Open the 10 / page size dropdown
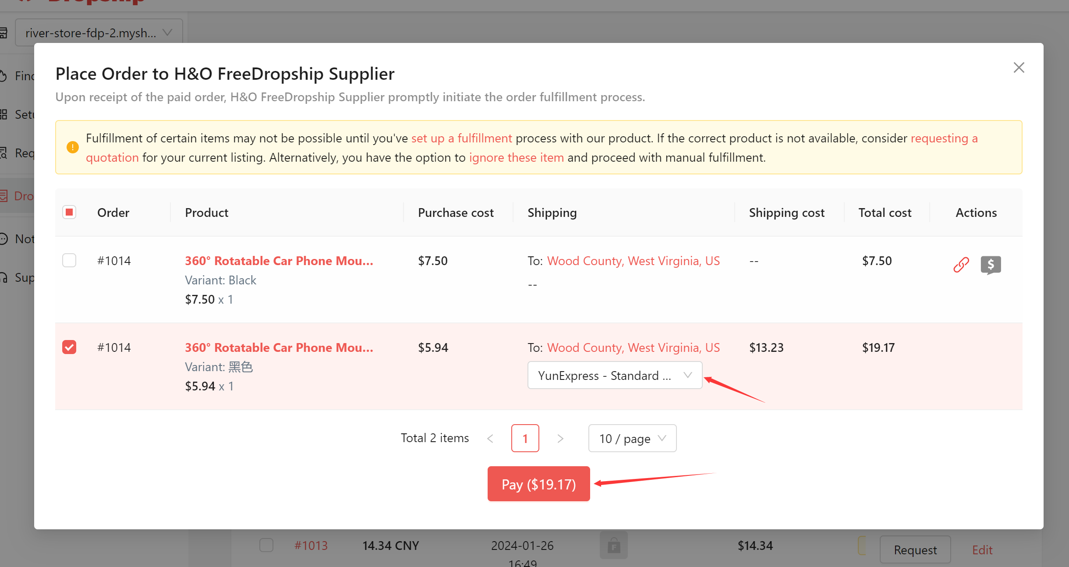Screen dimensions: 1069x567 click(x=632, y=438)
